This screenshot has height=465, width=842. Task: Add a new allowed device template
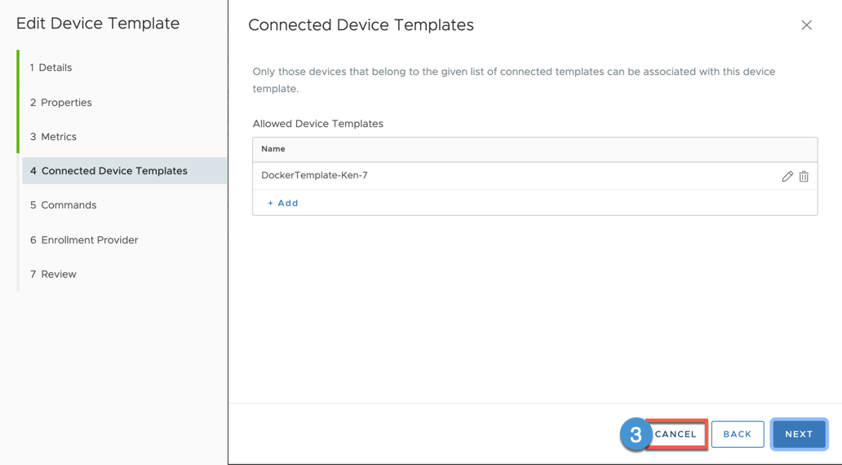coord(283,203)
